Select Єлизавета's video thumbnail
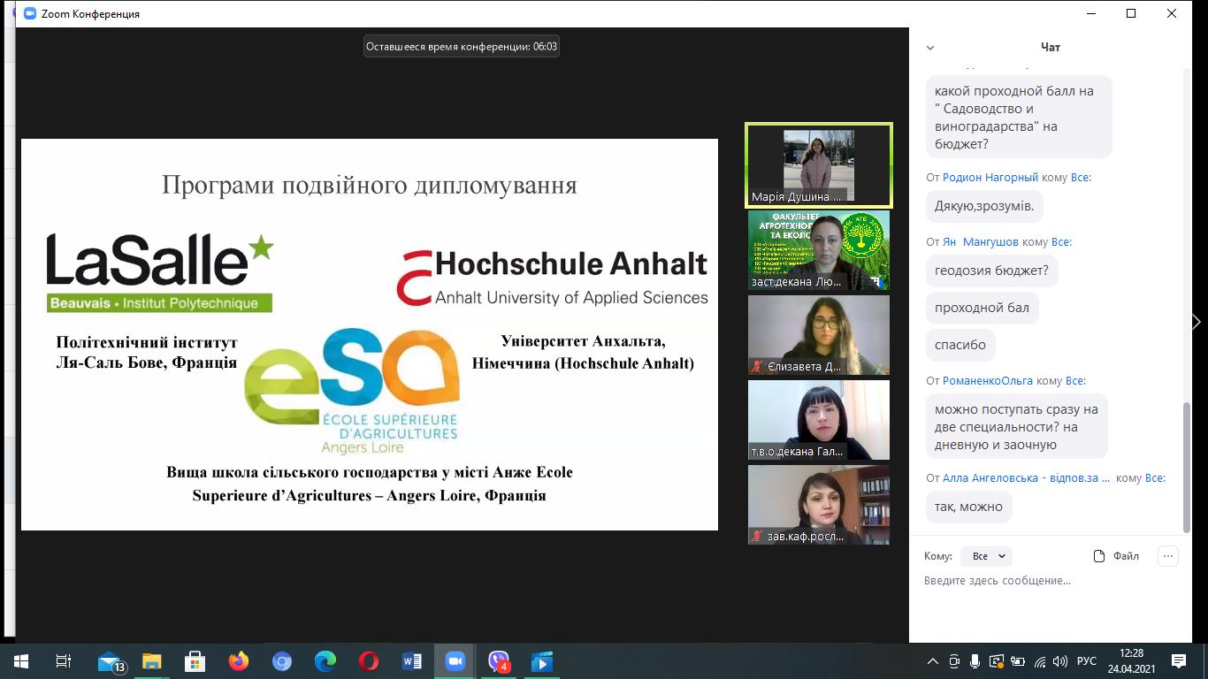1208x679 pixels. point(819,335)
